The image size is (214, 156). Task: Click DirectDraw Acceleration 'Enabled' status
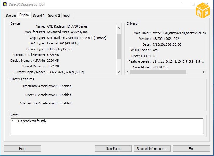pos(65,86)
